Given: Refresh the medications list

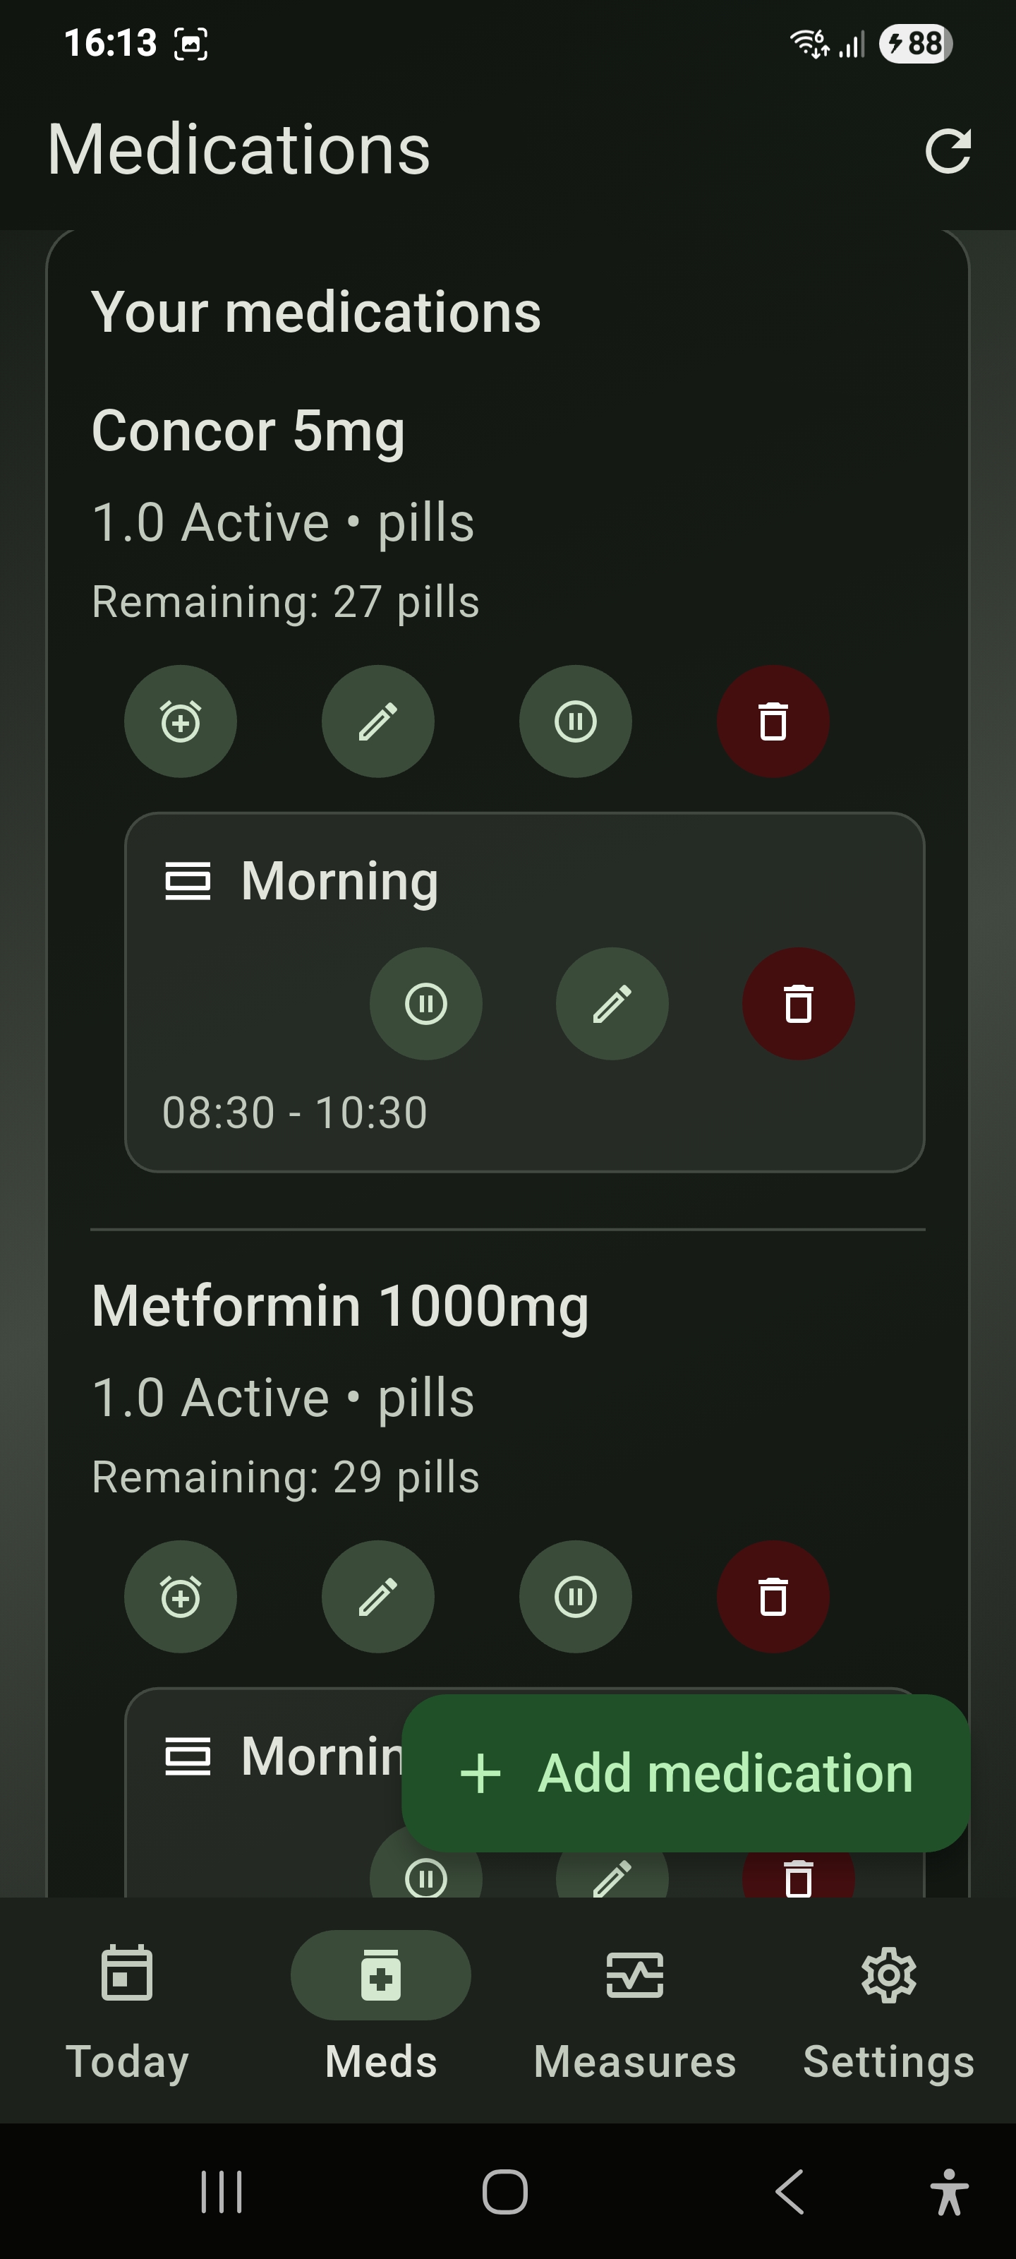Looking at the screenshot, I should tap(948, 151).
